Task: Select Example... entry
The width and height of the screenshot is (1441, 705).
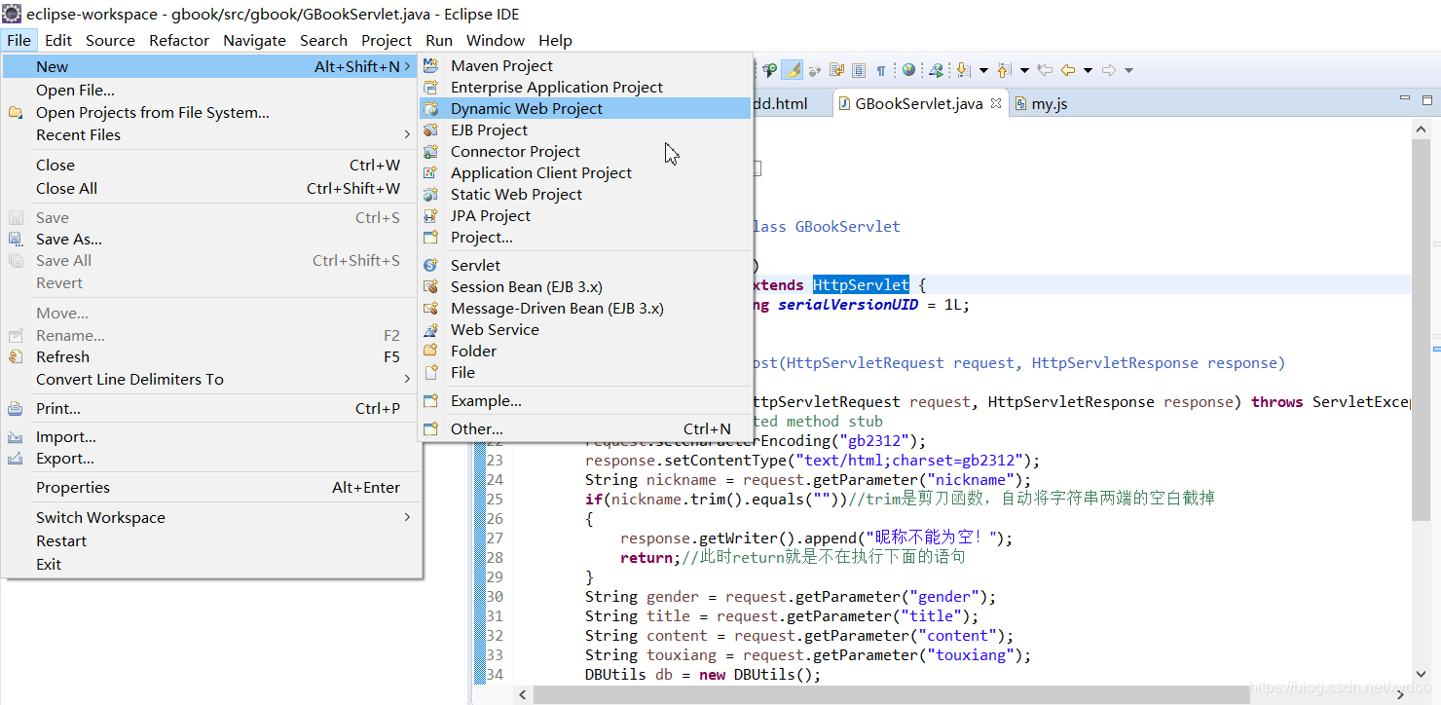Action: [585, 400]
